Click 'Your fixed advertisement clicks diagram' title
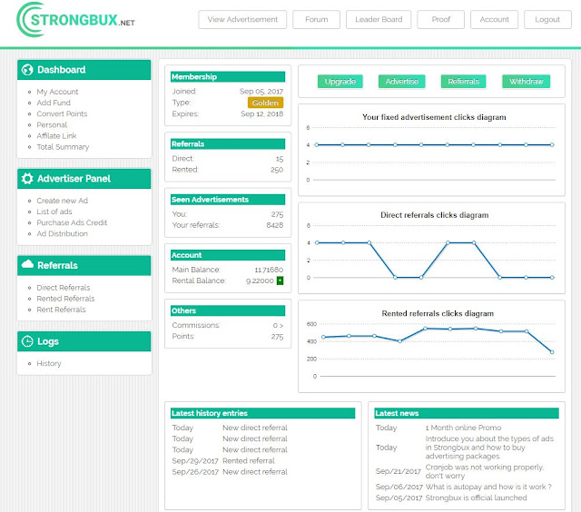Screen dimensions: 581x512 [434, 117]
